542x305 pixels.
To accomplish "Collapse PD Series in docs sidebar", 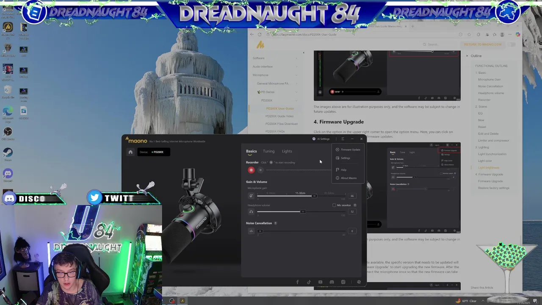I will click(296, 92).
